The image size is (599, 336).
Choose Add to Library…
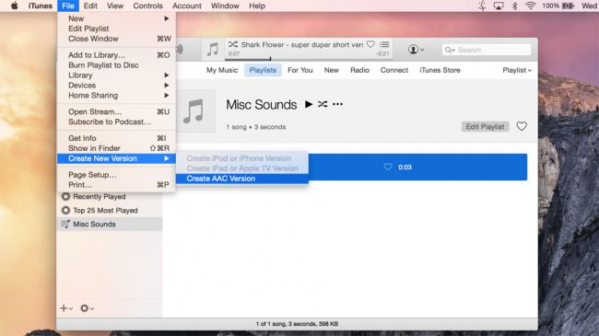point(116,55)
